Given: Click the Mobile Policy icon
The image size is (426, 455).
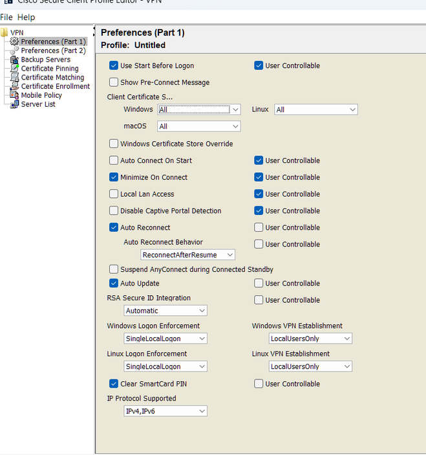Looking at the screenshot, I should tap(15, 96).
